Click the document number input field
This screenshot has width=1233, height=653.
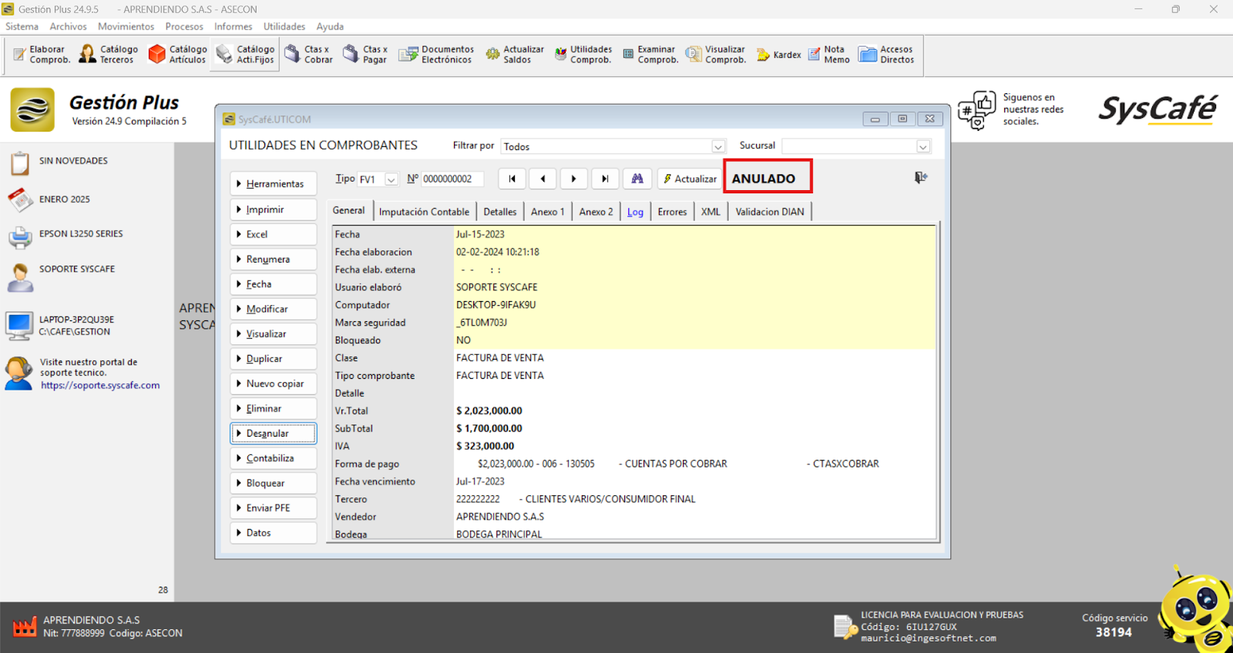(x=452, y=179)
